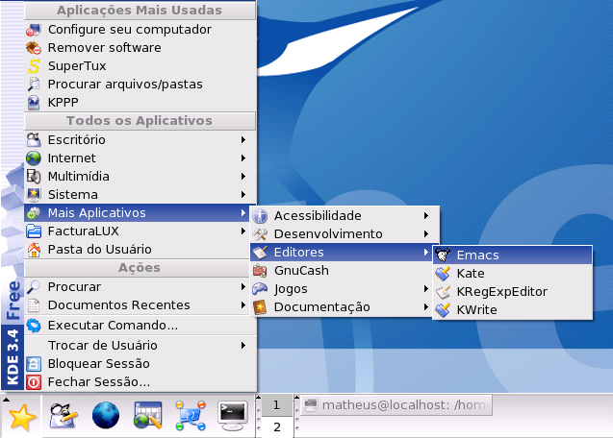This screenshot has height=438, width=613.
Task: Expand the Escritório submenu arrow
Action: [x=243, y=139]
